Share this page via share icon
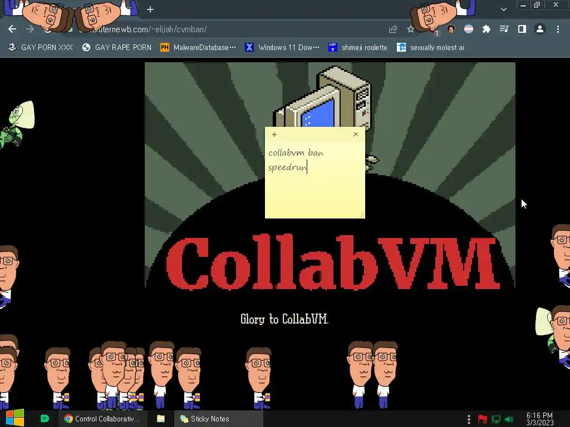 pos(393,29)
